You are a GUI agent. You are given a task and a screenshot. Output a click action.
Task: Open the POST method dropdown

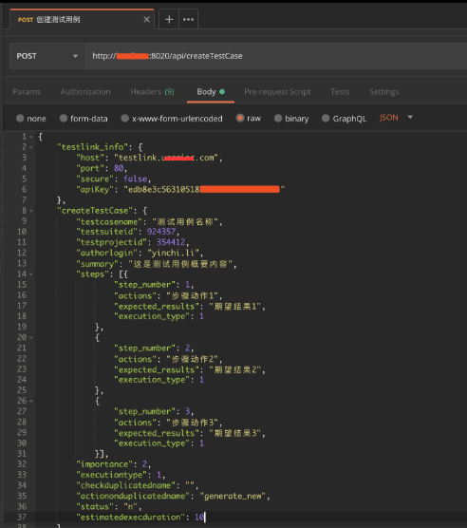pyautogui.click(x=47, y=56)
